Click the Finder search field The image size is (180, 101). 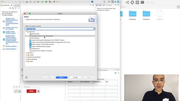163,2
